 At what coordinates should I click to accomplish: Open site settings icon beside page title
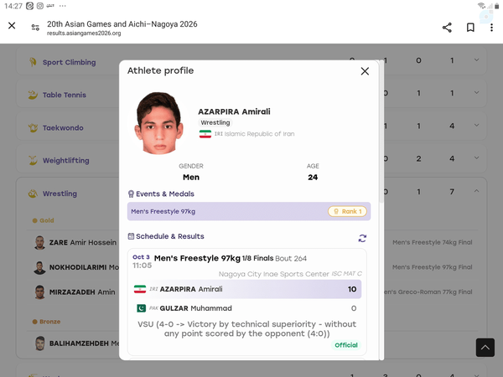click(35, 28)
